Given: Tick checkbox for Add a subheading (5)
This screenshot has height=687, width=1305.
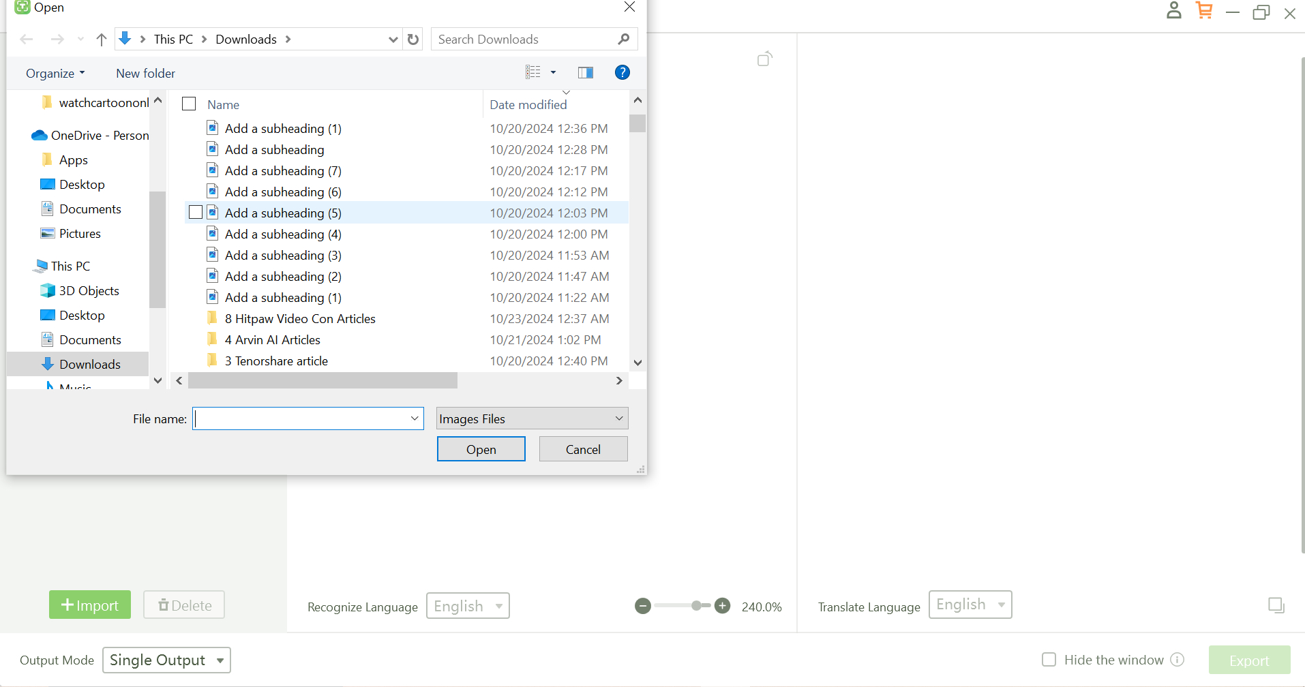Looking at the screenshot, I should (x=196, y=213).
